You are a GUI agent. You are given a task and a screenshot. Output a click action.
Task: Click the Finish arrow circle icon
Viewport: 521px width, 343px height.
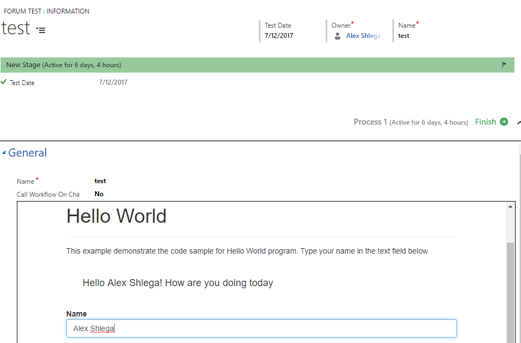click(504, 122)
